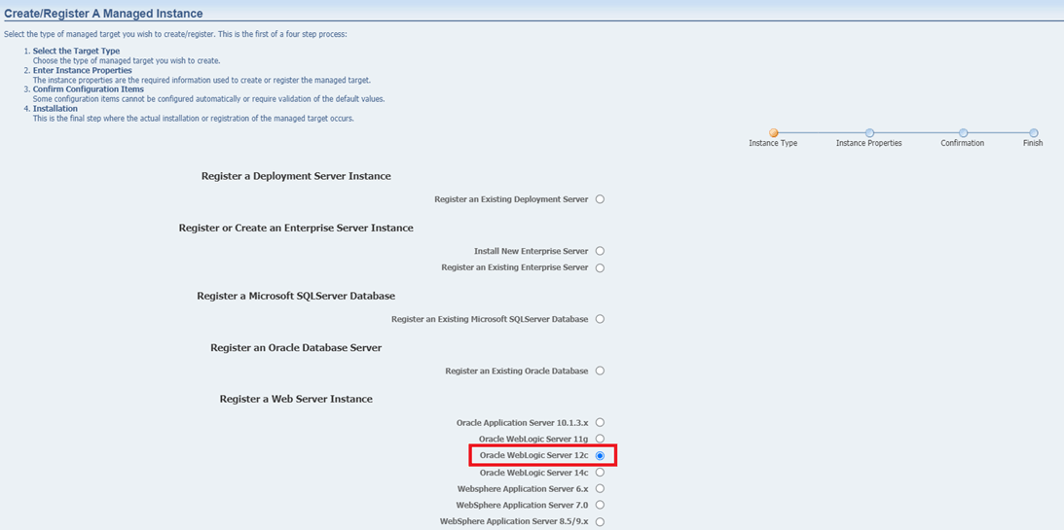Click the Create/Register A Managed Instance title
1064x530 pixels.
tap(103, 13)
